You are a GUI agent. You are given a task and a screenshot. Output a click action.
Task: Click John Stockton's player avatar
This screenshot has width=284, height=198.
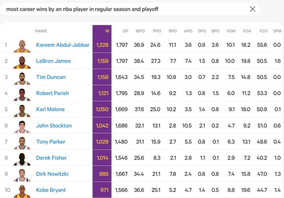tap(22, 126)
